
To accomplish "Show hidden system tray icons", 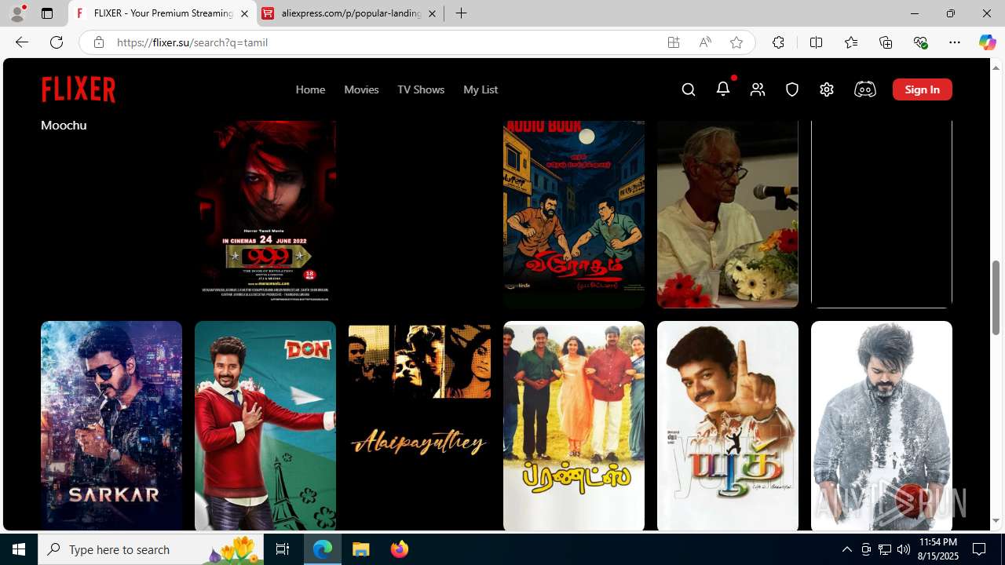I will point(847,549).
